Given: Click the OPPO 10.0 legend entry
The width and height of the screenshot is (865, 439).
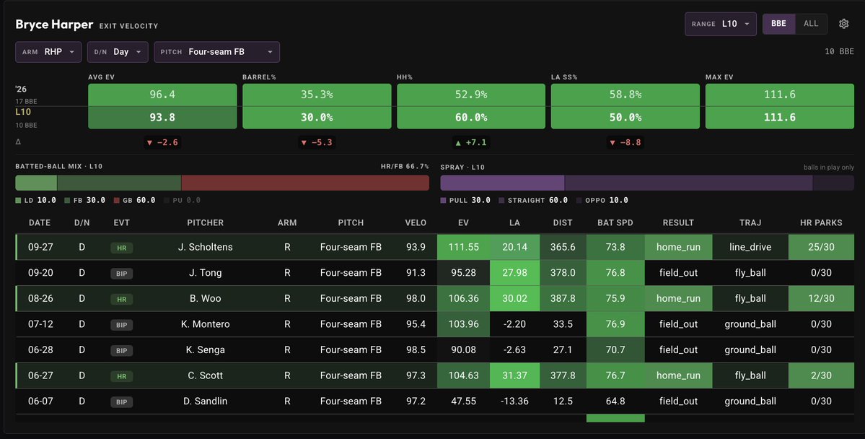Looking at the screenshot, I should [602, 201].
